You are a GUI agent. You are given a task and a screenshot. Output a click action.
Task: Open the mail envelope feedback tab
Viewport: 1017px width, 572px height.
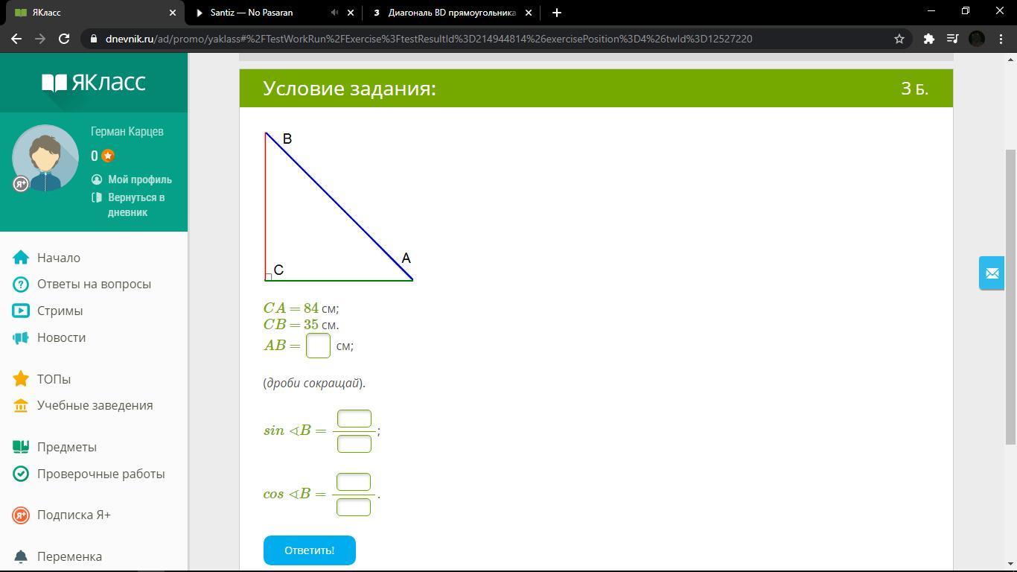coord(992,273)
